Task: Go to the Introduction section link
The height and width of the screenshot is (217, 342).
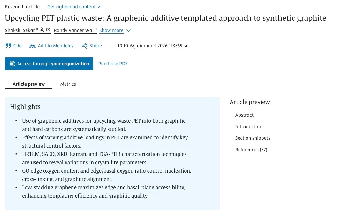Action: pos(249,127)
